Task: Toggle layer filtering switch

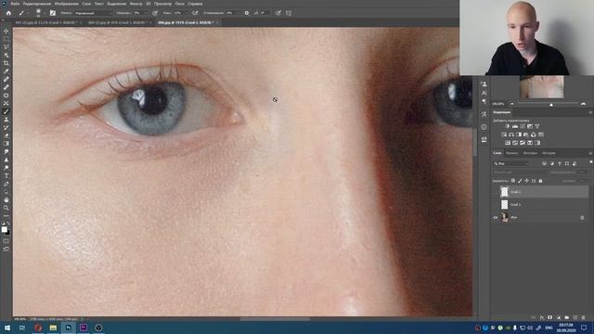Action: (x=591, y=162)
